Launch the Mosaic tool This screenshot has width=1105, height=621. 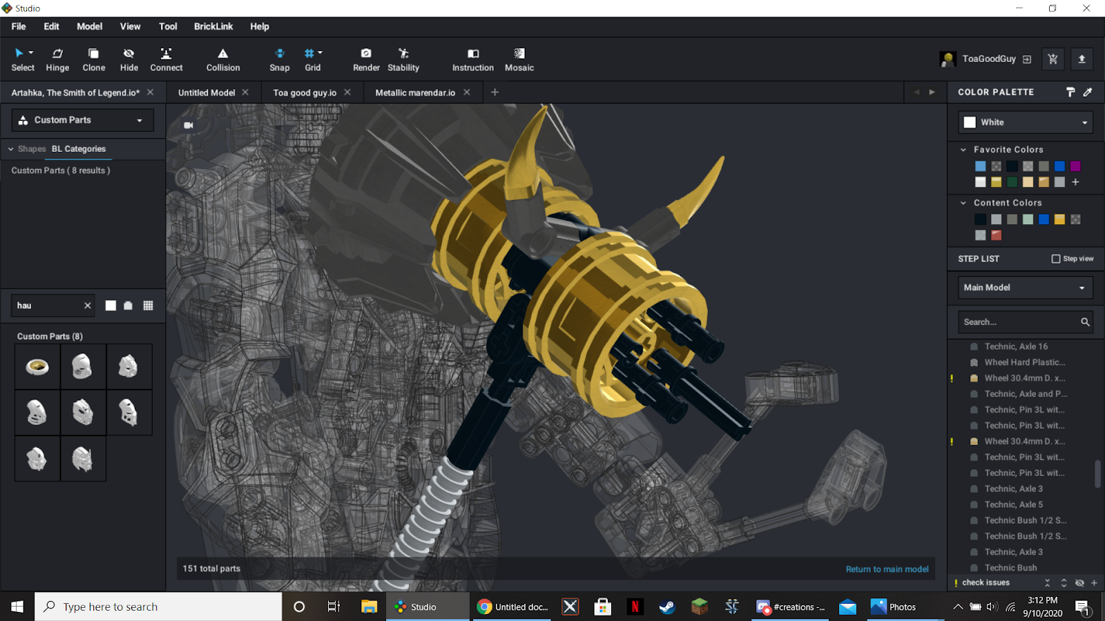coord(519,59)
